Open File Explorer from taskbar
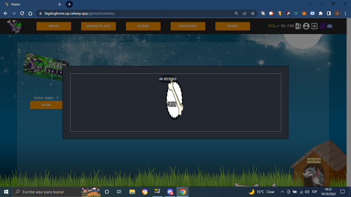 [132, 192]
